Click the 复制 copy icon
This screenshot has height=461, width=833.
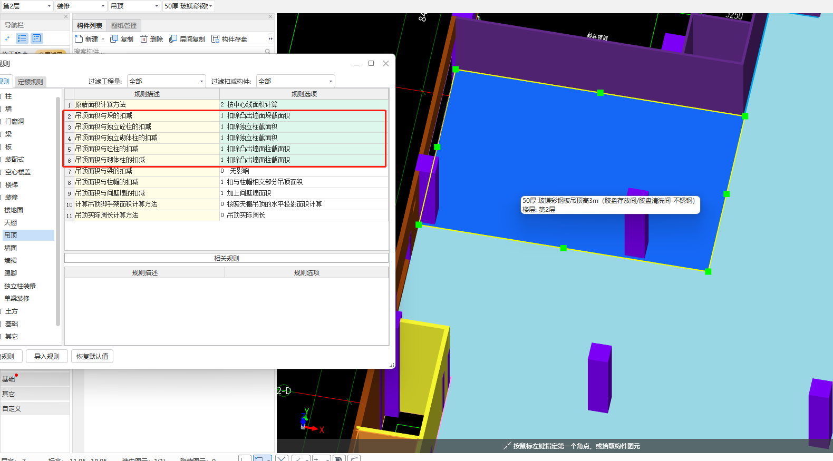coord(114,39)
